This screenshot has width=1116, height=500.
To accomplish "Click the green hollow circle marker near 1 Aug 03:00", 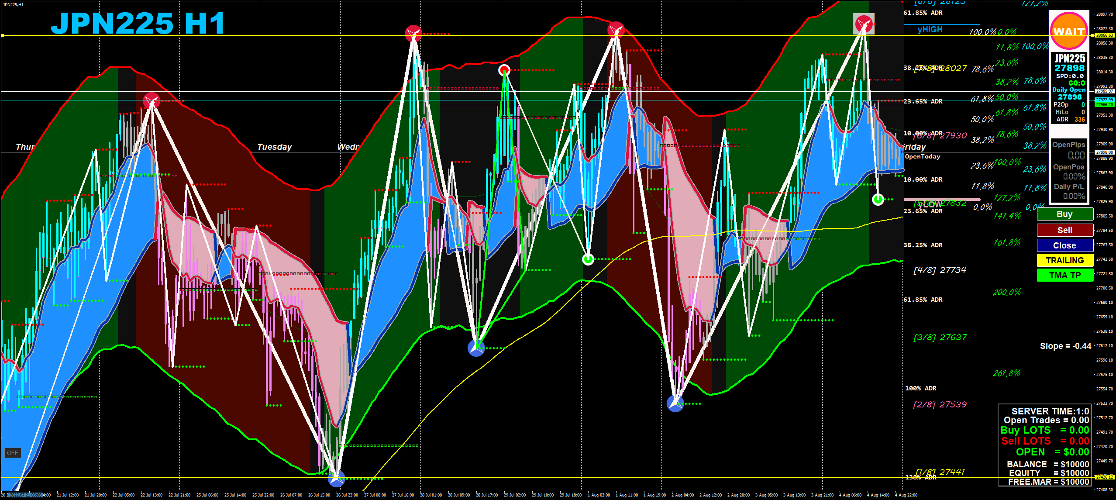I will click(588, 259).
